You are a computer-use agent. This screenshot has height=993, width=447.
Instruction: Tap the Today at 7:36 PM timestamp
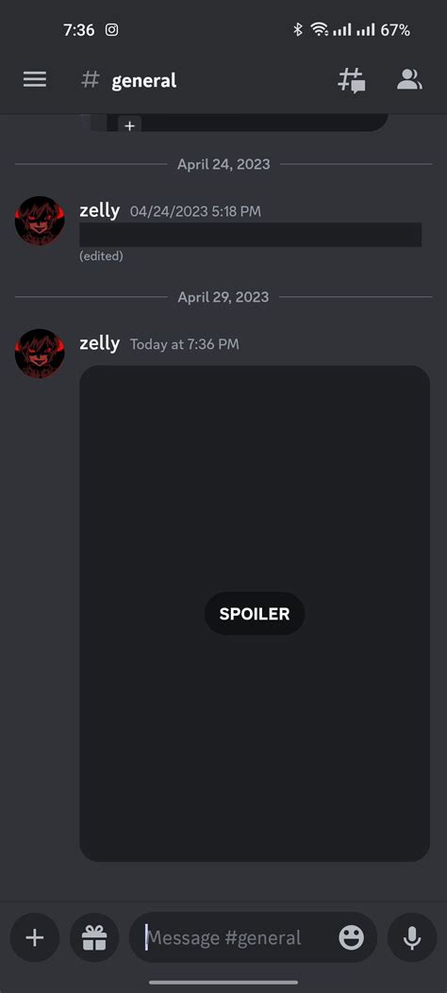(184, 344)
